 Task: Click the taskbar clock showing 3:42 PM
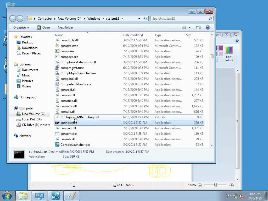255,196
